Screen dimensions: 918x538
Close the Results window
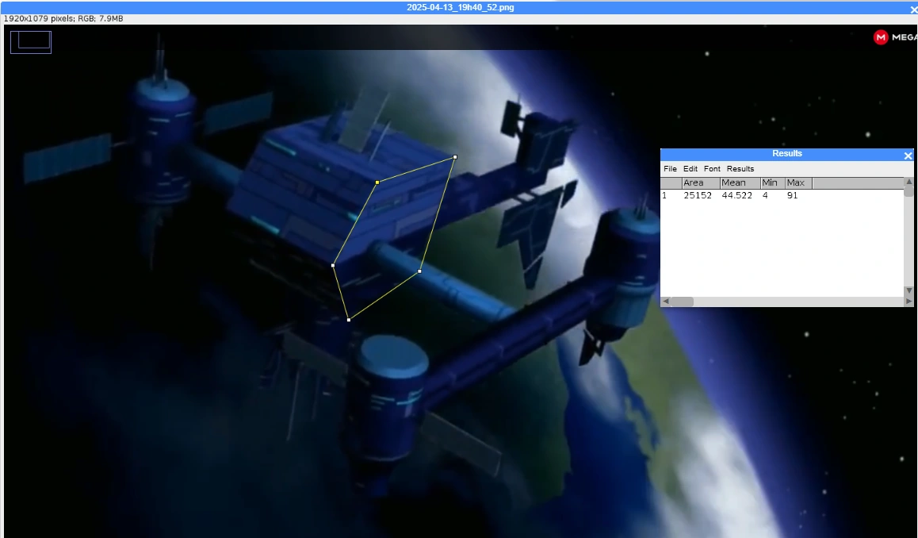coord(908,156)
